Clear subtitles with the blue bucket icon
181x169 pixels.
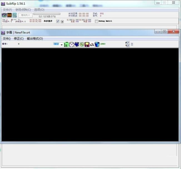click(97, 44)
